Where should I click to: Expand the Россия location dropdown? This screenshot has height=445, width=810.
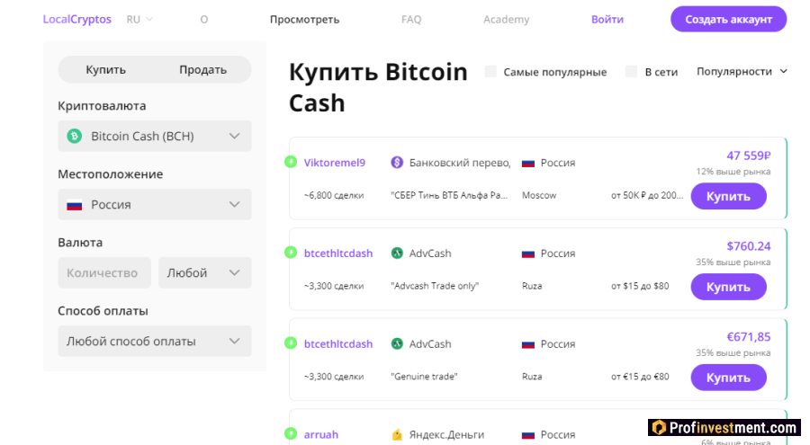tap(155, 204)
